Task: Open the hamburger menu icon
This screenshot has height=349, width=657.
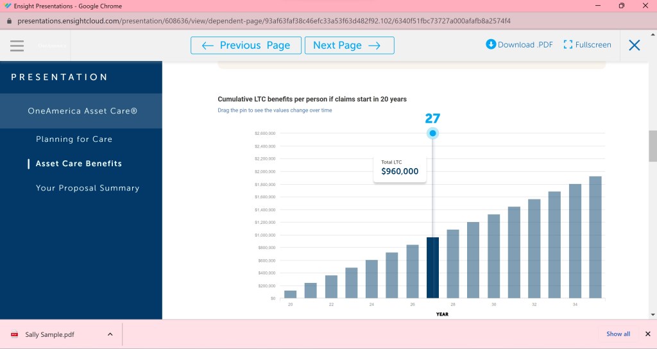Action: [x=17, y=46]
